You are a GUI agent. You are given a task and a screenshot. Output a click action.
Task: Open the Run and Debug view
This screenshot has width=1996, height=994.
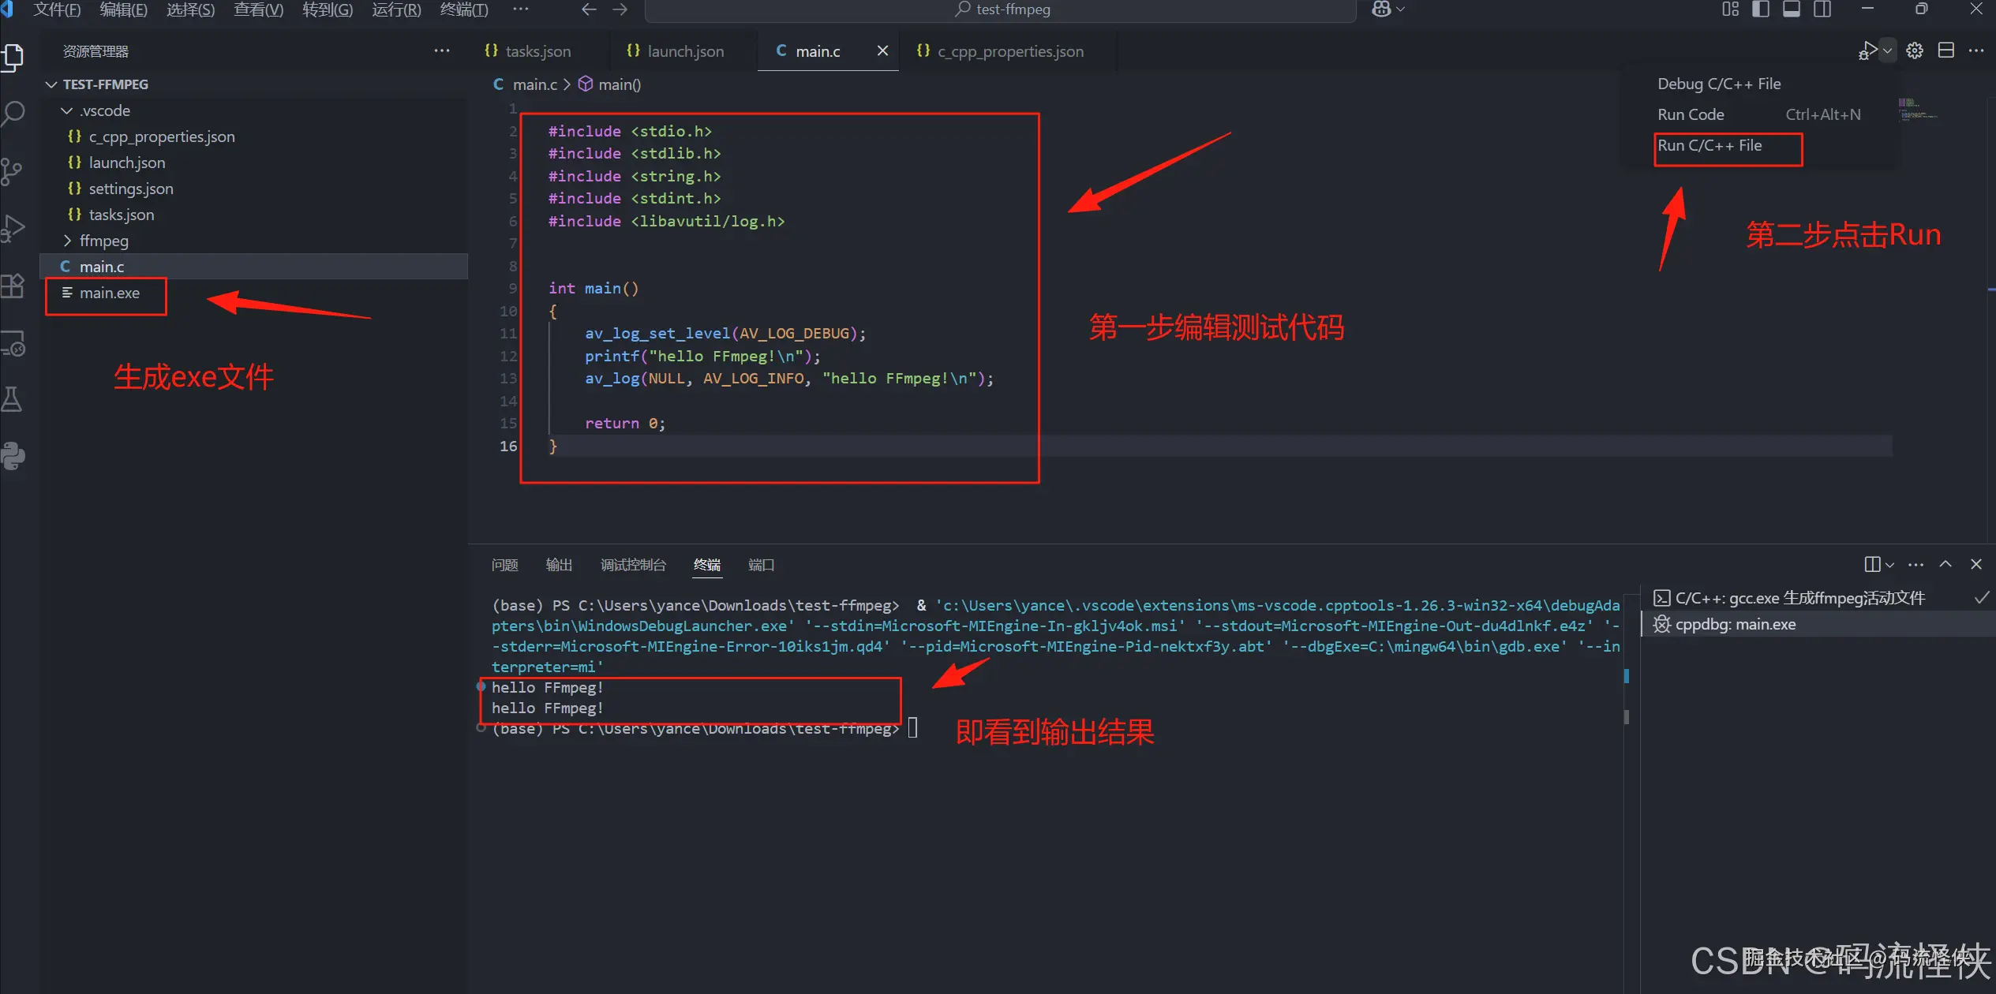[13, 229]
